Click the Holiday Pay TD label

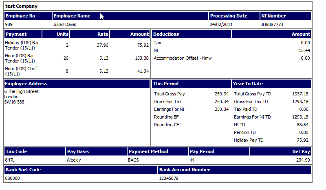coord(249,140)
